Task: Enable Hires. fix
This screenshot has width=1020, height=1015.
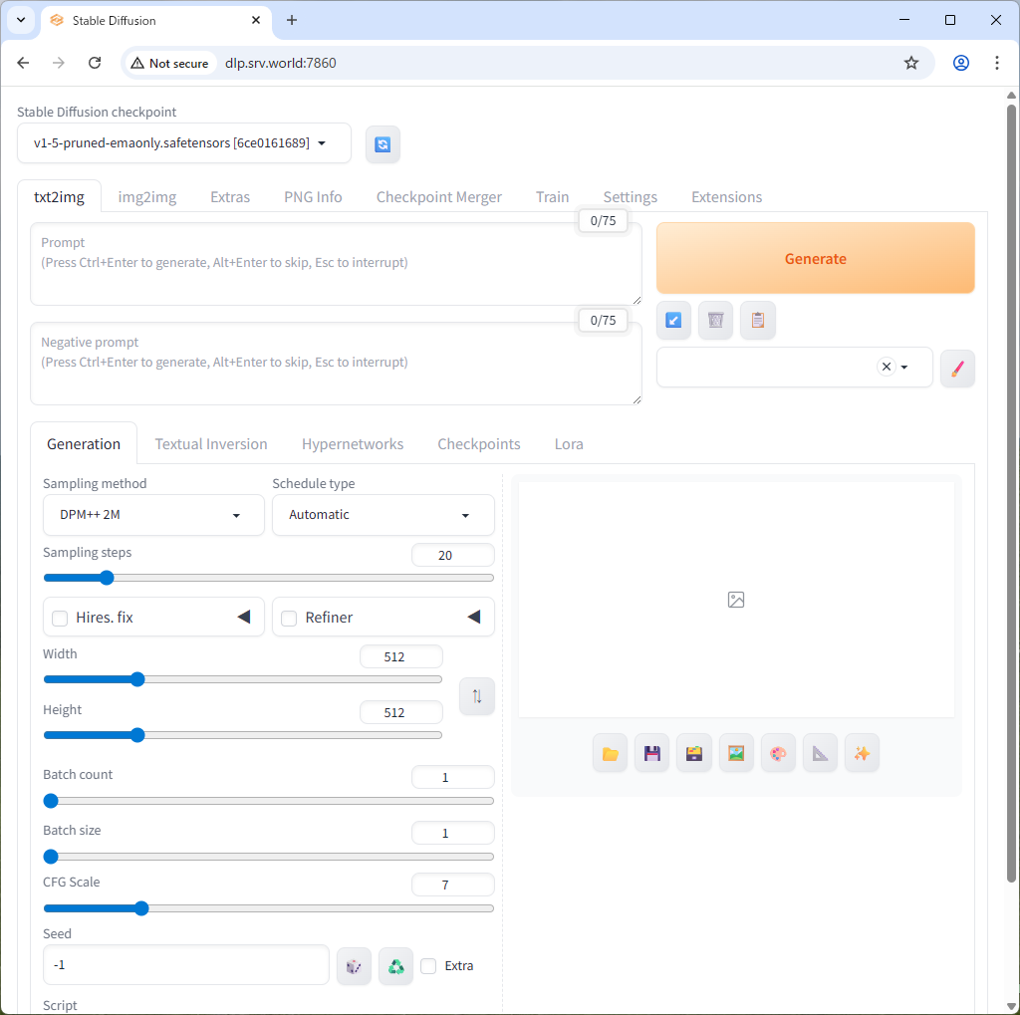Action: 60,617
